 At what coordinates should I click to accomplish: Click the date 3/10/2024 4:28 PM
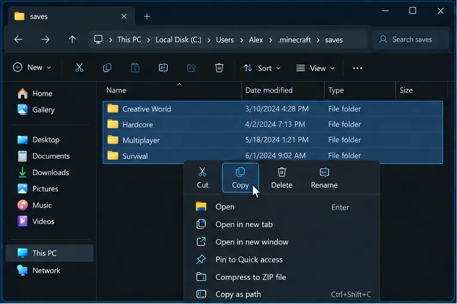[x=277, y=108]
